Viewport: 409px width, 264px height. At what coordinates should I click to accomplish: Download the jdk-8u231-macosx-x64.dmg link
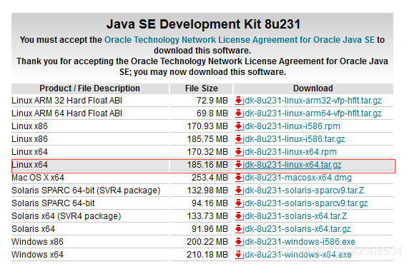(x=297, y=178)
